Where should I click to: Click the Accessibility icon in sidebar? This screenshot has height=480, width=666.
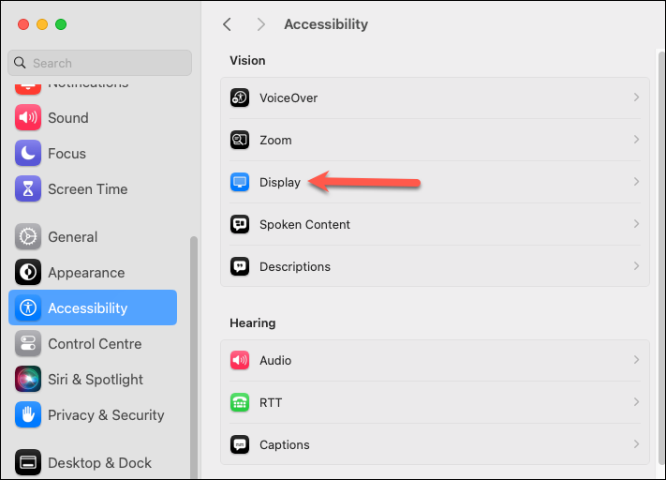(x=28, y=307)
